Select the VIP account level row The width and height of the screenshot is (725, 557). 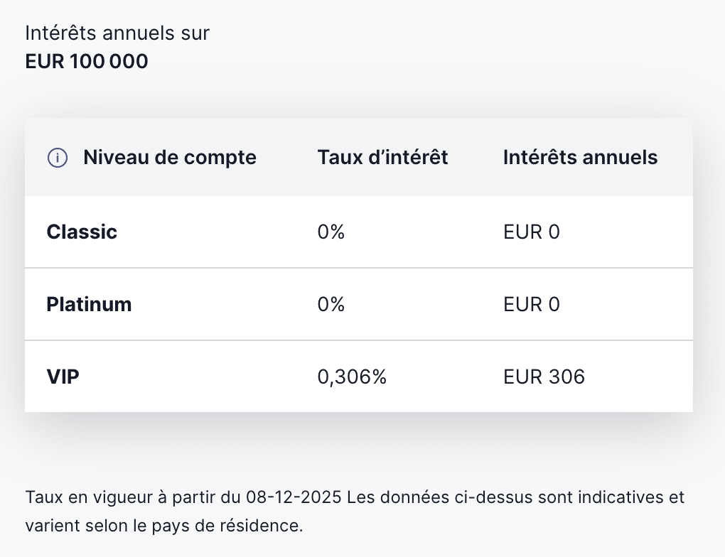63,377
